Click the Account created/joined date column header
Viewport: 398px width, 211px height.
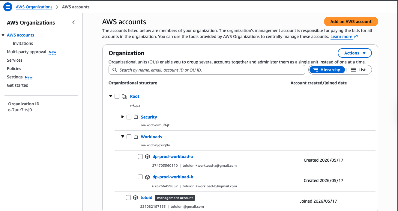pos(319,83)
